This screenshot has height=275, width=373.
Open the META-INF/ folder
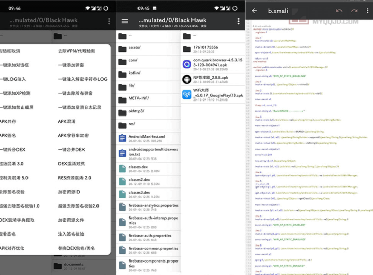point(148,100)
